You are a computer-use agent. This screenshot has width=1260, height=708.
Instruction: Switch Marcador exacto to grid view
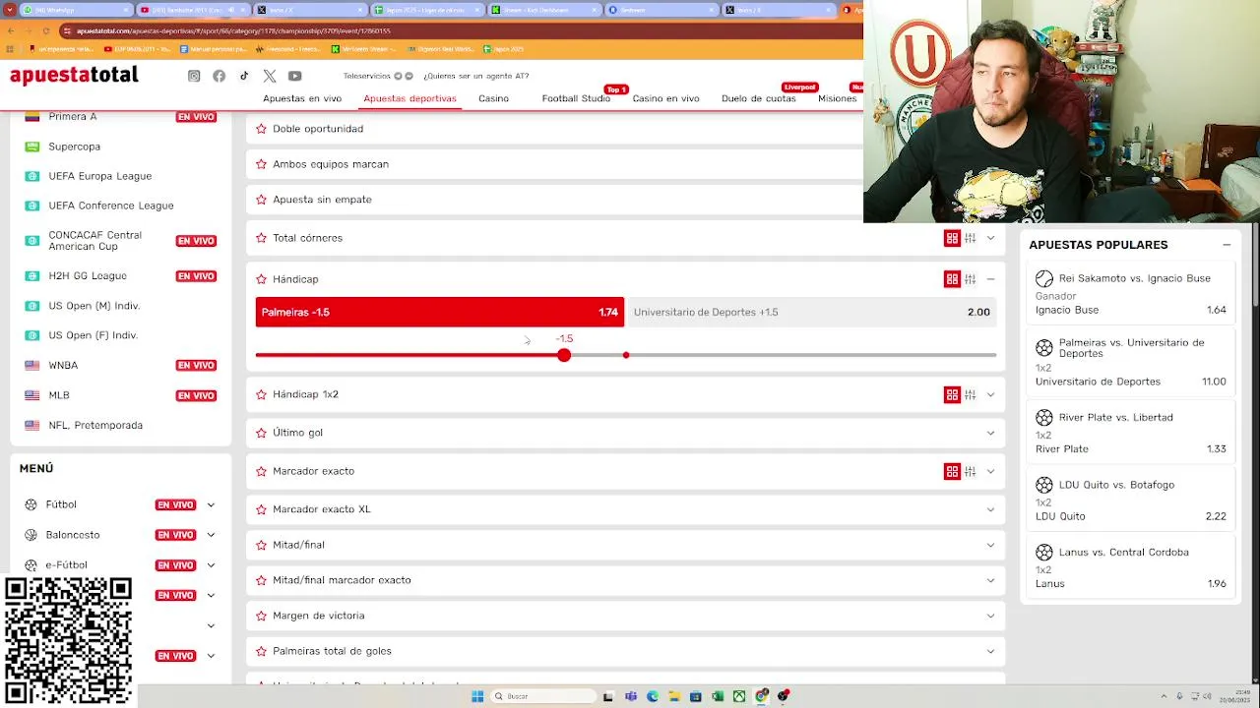(952, 471)
